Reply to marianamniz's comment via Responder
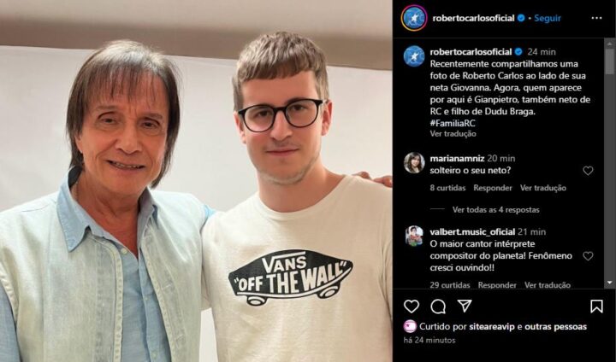The width and height of the screenshot is (616, 362). click(x=494, y=188)
